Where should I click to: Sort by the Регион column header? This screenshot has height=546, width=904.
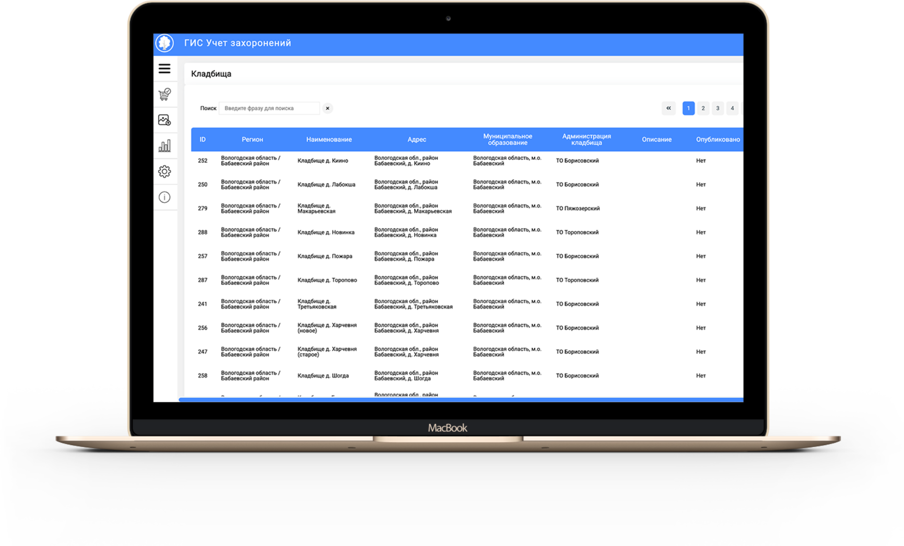252,140
